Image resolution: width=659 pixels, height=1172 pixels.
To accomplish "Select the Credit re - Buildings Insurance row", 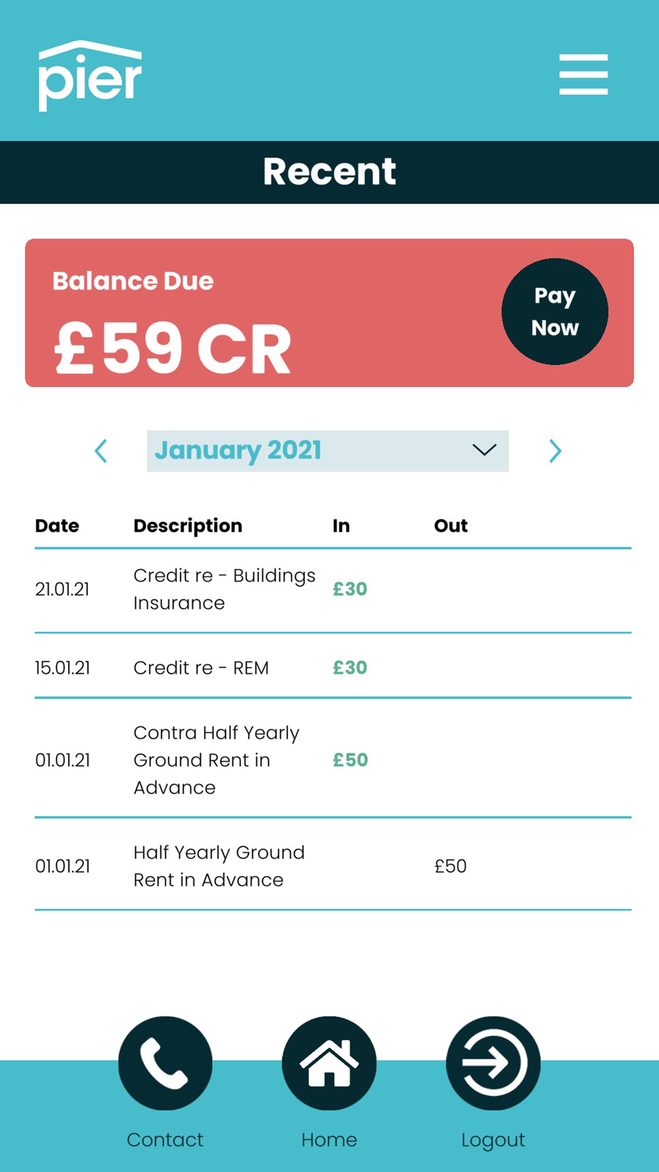I will point(224,589).
